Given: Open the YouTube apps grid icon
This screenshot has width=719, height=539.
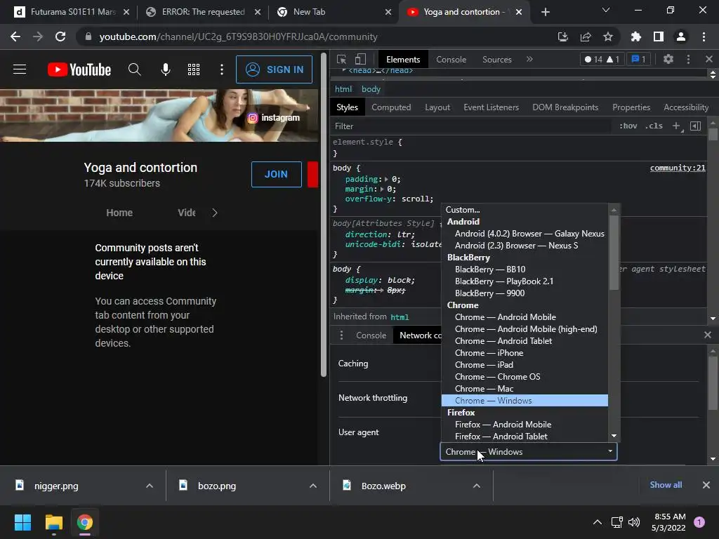Looking at the screenshot, I should click(x=194, y=69).
